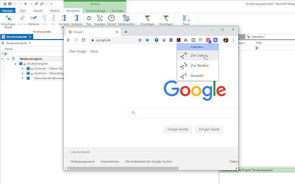Open a new Chrome tab
Image resolution: width=295 pixels, height=184 pixels.
[126, 32]
